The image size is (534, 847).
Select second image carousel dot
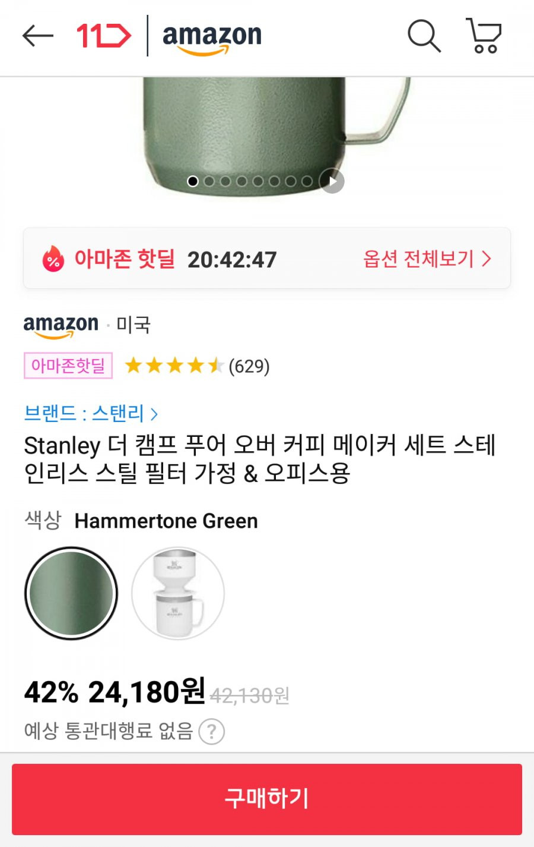pyautogui.click(x=209, y=181)
